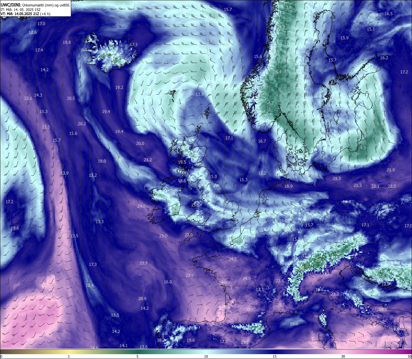
Task: Click the map value 13.3
Action: [x=99, y=222]
